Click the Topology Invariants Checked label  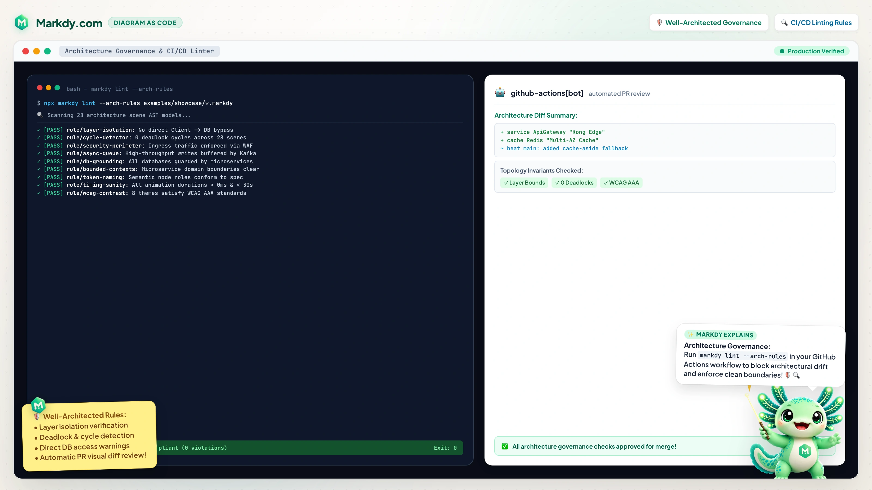tap(542, 170)
